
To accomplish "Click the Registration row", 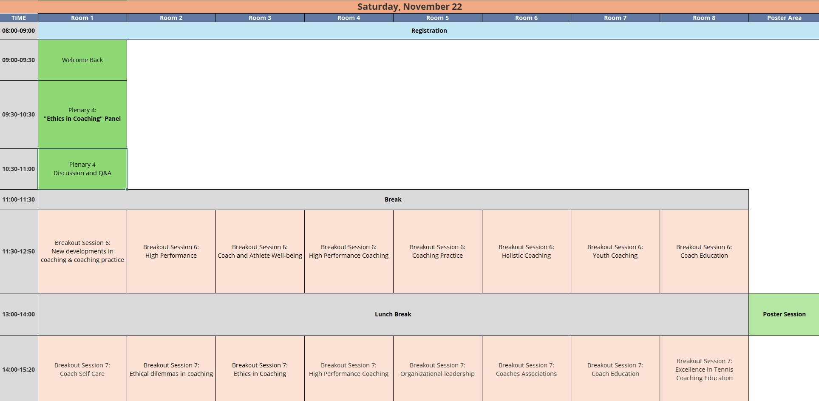I will 428,31.
